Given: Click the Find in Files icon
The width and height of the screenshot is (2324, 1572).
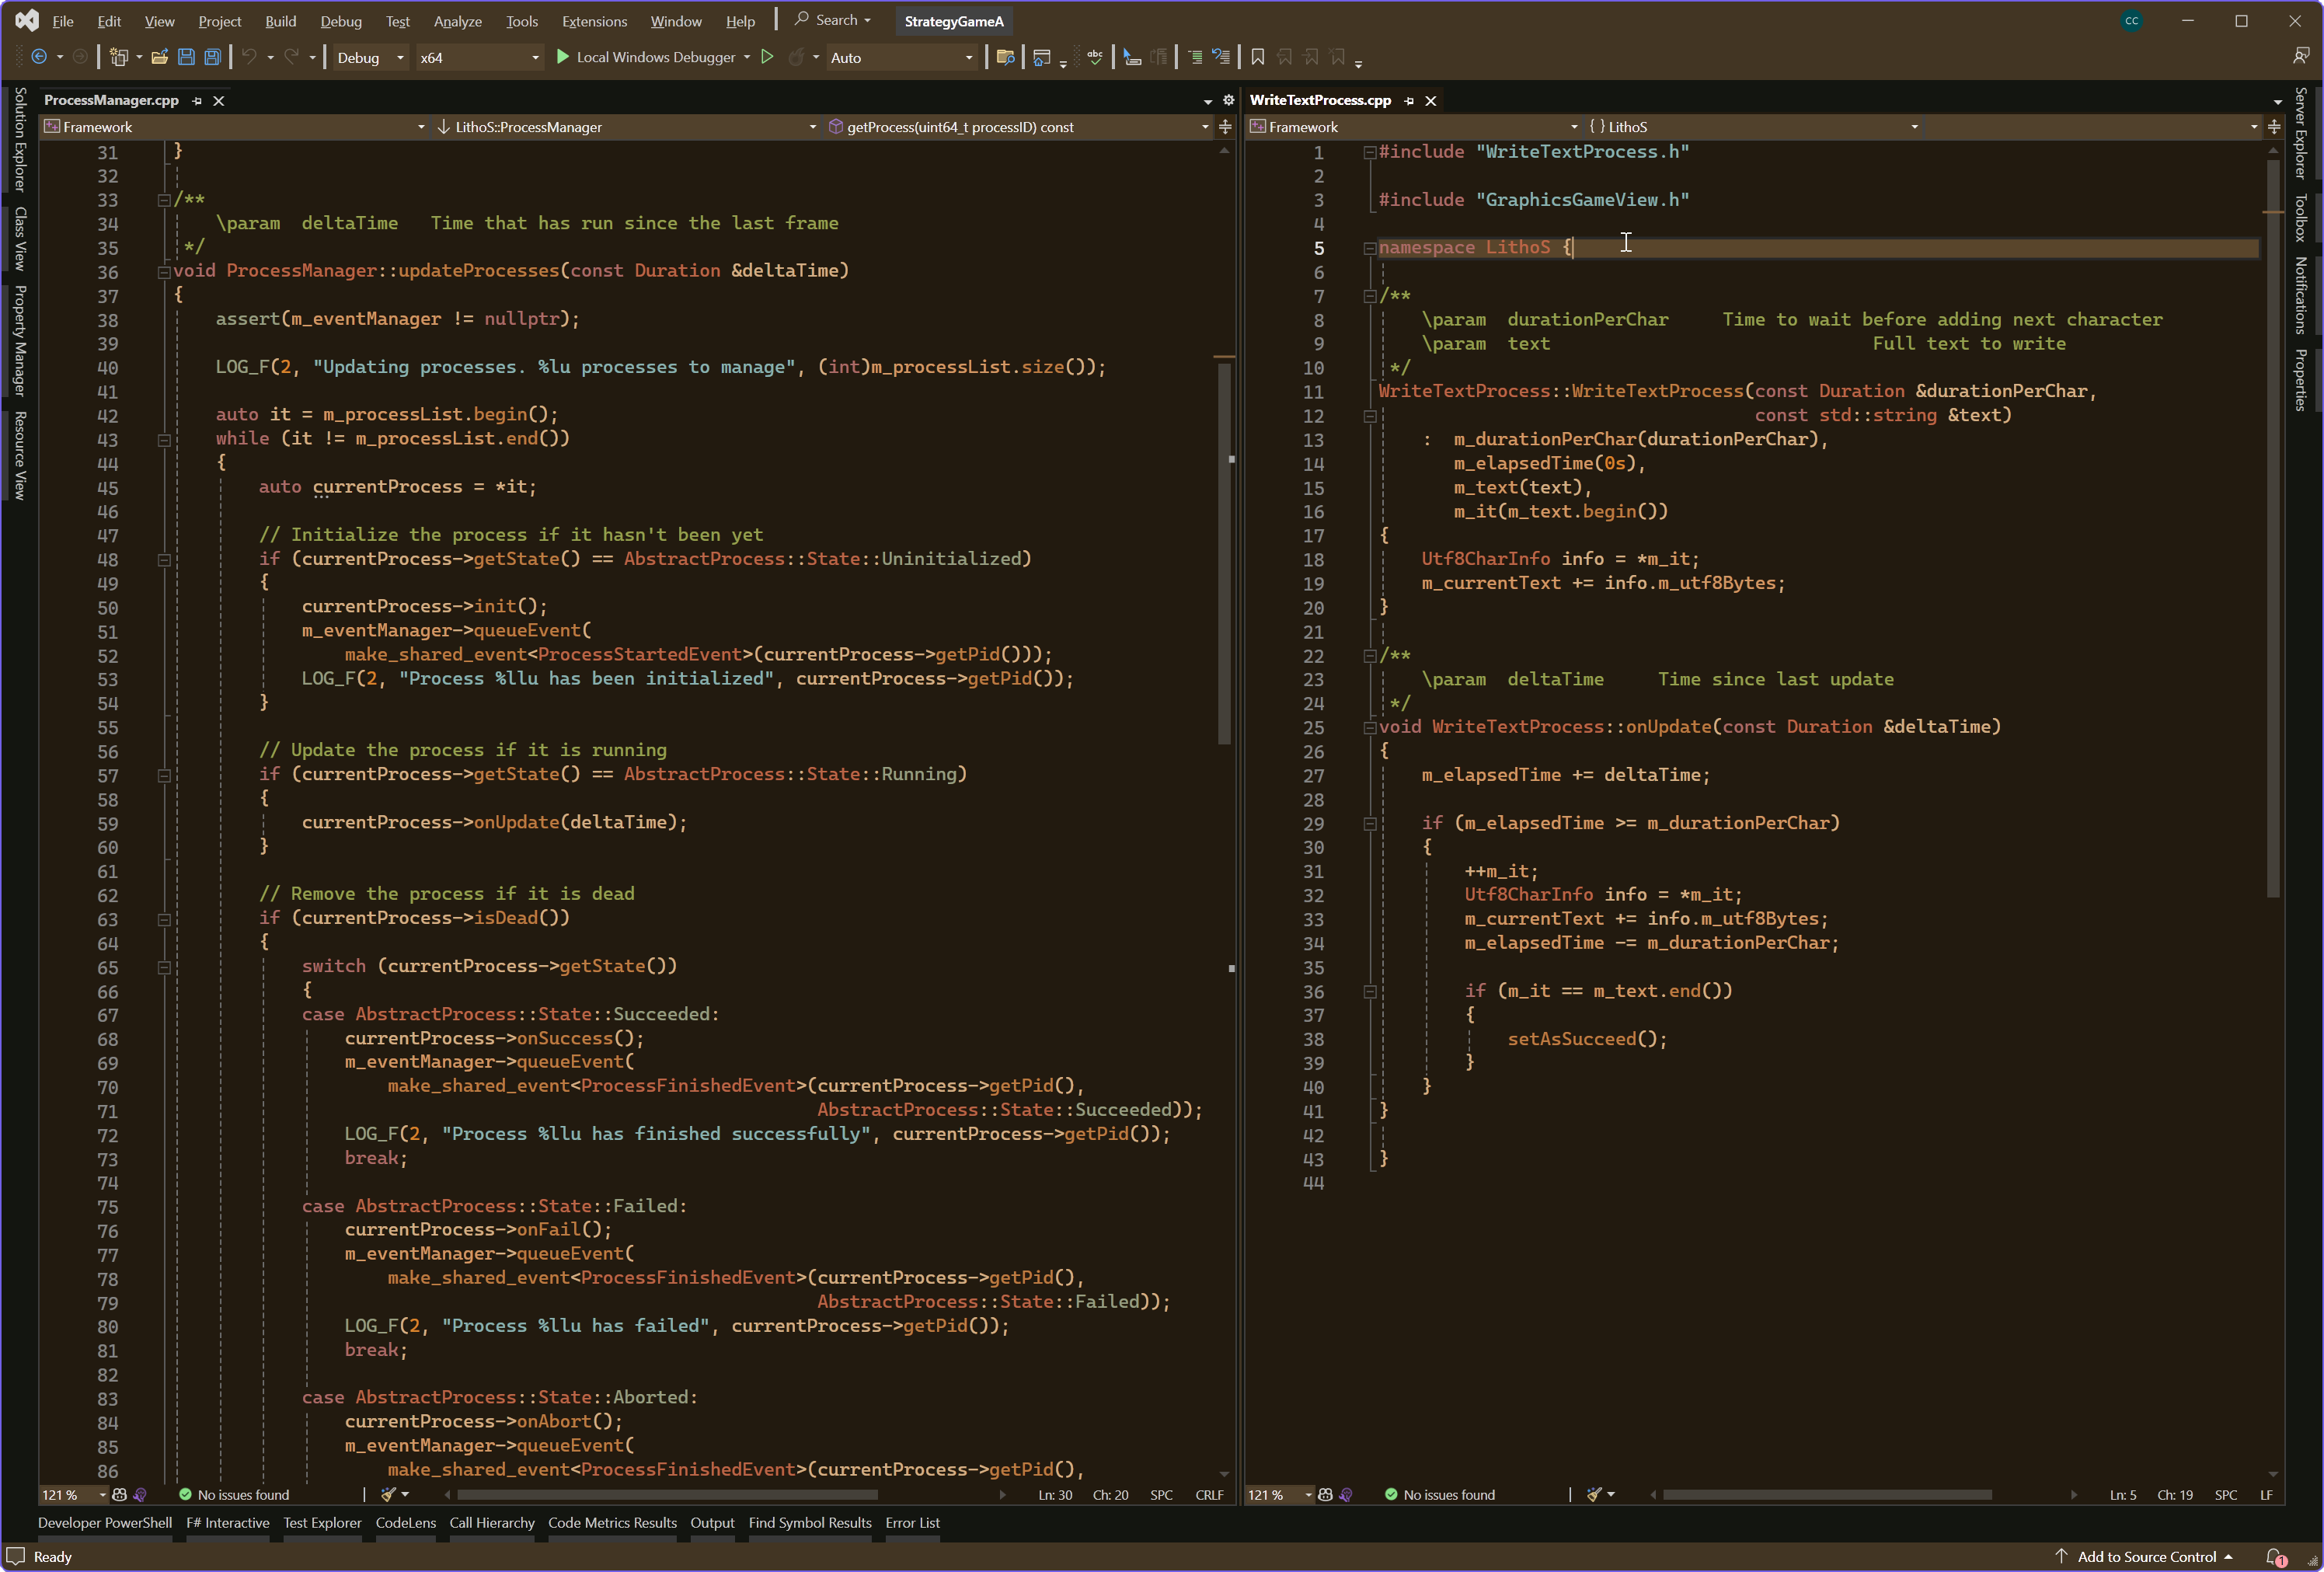Looking at the screenshot, I should 1005,57.
